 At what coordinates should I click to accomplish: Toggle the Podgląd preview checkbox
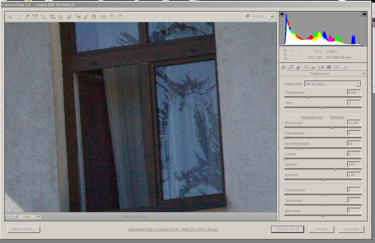(248, 17)
